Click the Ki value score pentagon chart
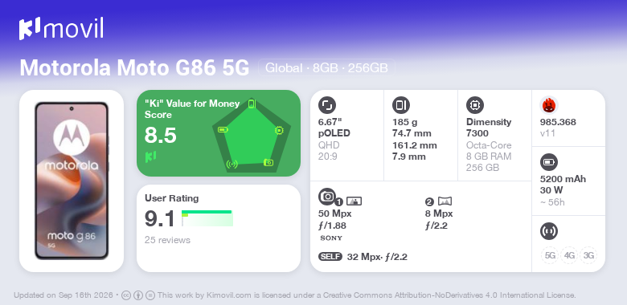 (251, 135)
